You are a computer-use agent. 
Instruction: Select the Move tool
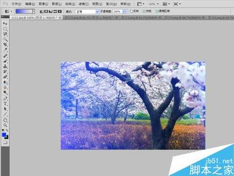point(5,24)
